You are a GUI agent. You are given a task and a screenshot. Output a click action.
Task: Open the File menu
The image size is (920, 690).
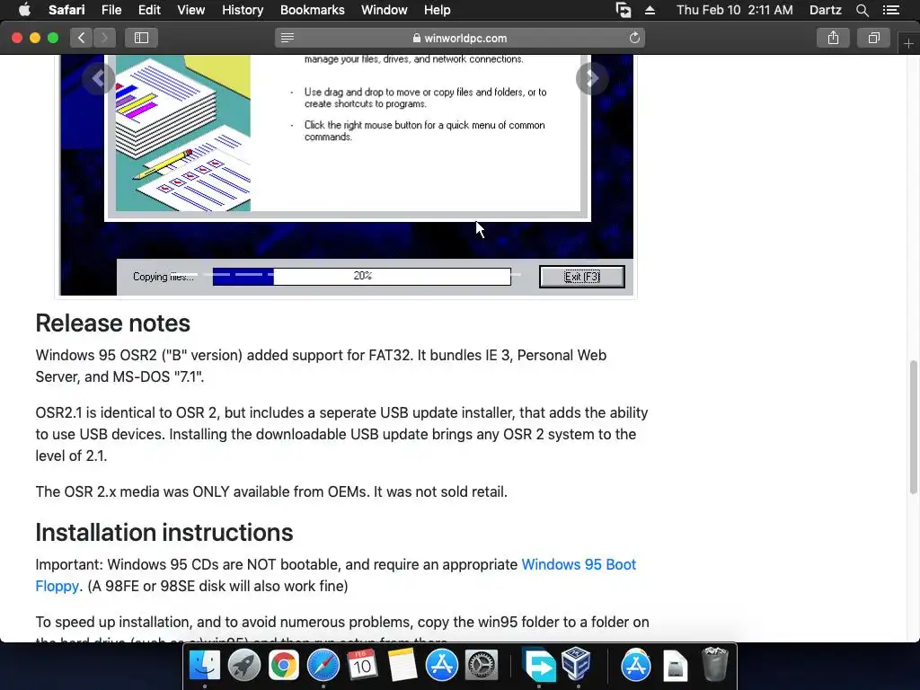point(111,10)
